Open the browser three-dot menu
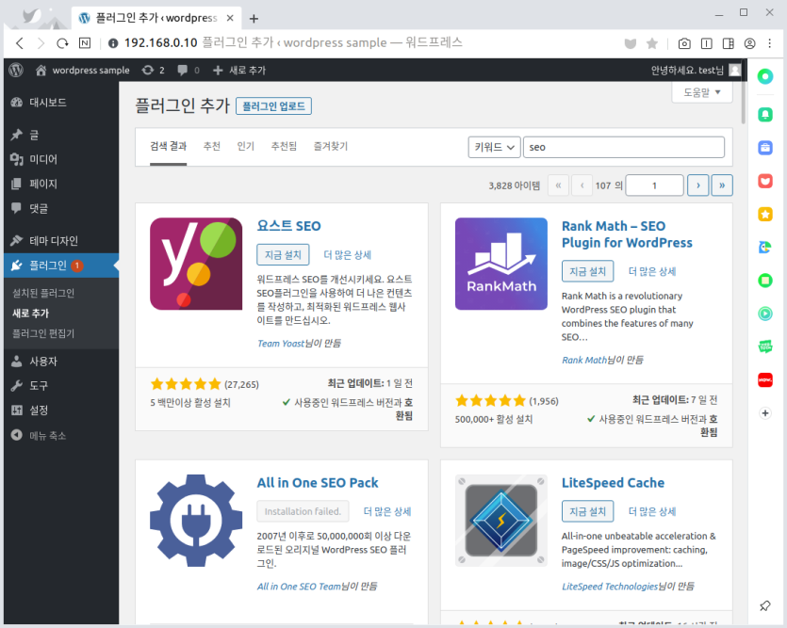The height and width of the screenshot is (628, 787). [770, 43]
